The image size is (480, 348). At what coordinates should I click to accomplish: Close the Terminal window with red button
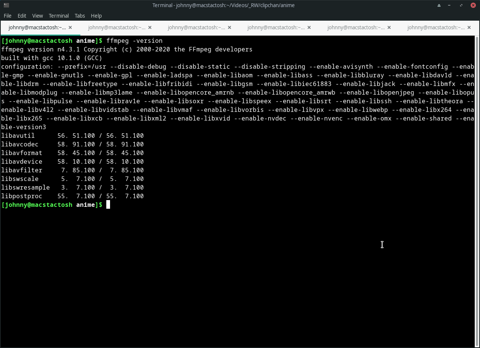tap(472, 5)
